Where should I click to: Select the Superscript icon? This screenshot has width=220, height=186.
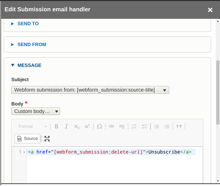87,126
